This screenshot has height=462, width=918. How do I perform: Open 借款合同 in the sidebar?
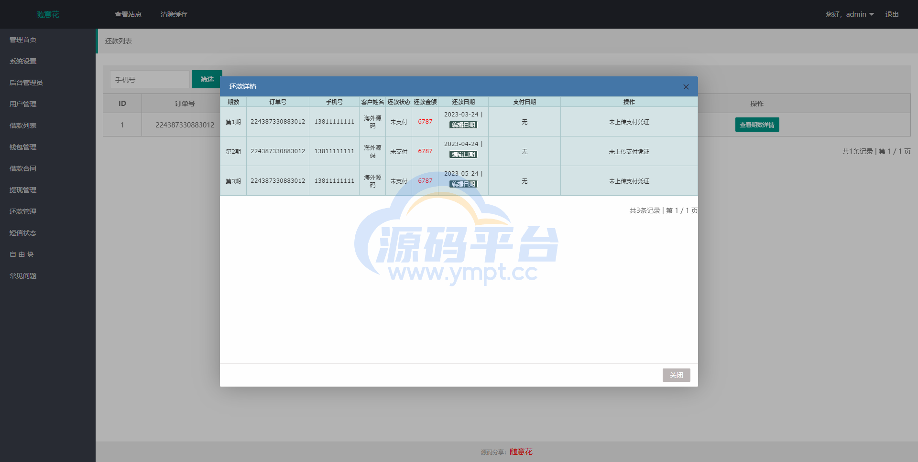pyautogui.click(x=23, y=168)
